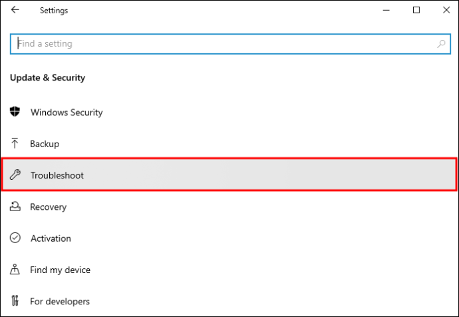Click the Activation checkmark circle icon

tap(15, 238)
